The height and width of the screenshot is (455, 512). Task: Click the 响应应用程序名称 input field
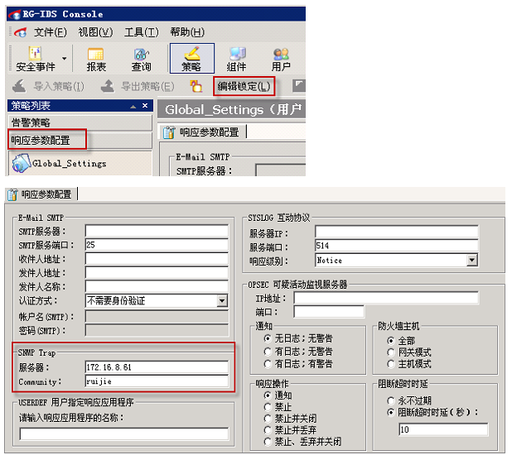coord(124,433)
